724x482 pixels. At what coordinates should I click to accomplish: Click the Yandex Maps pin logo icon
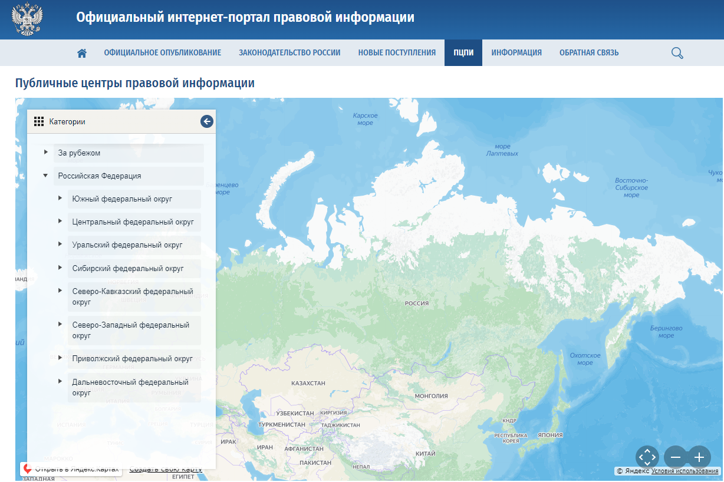tap(27, 469)
